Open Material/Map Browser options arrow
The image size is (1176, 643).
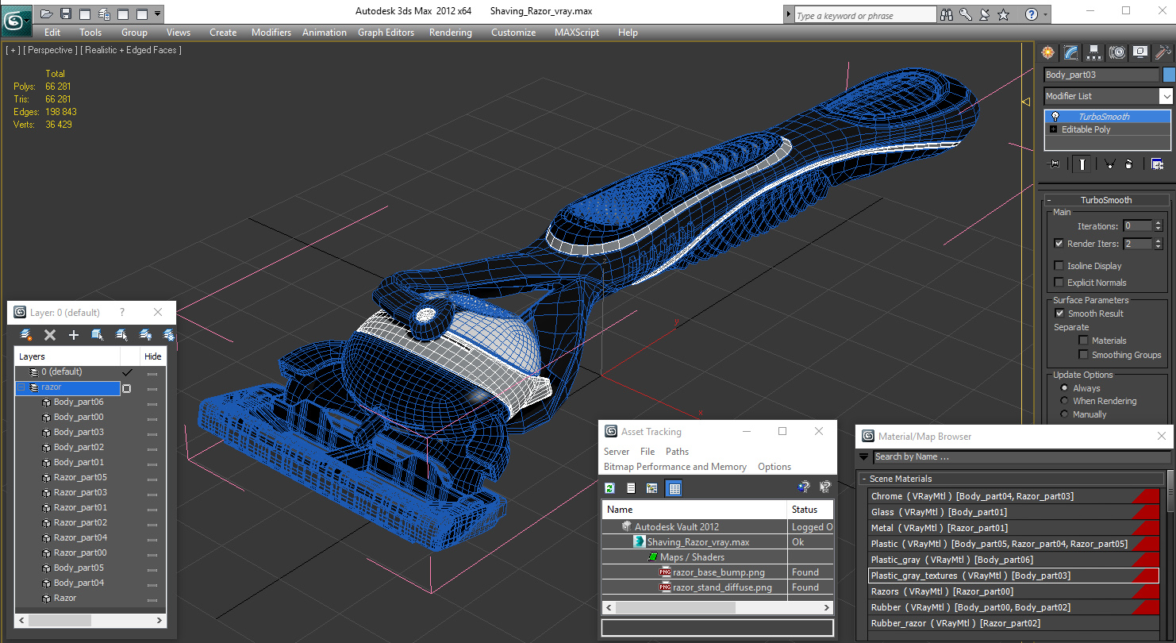pos(863,456)
